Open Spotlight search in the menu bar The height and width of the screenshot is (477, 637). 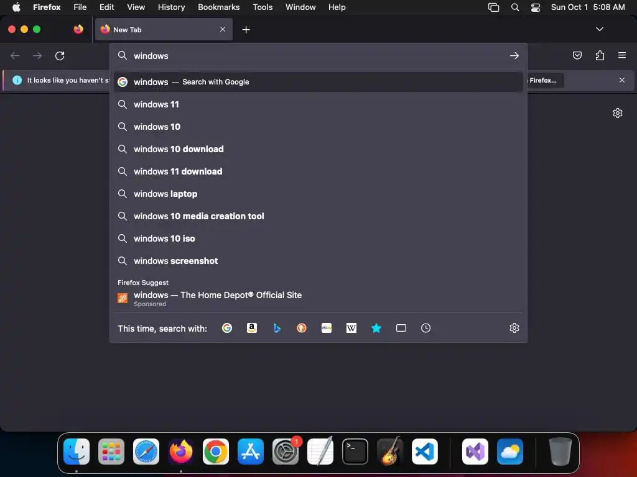(514, 7)
